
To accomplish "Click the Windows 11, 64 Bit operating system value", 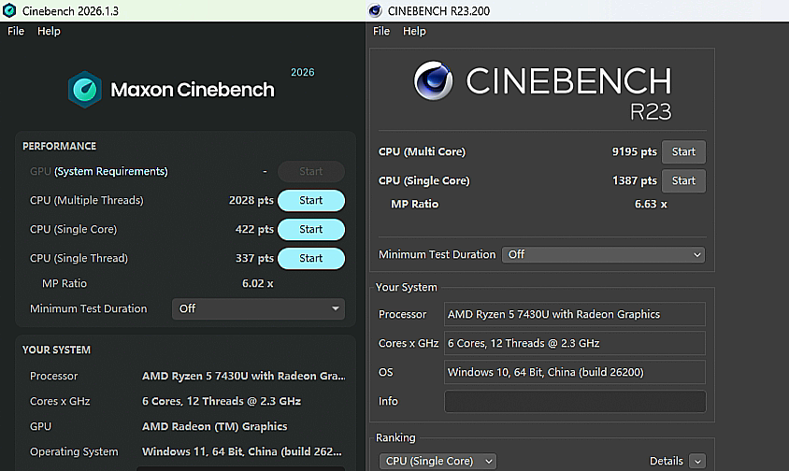I will tap(241, 451).
